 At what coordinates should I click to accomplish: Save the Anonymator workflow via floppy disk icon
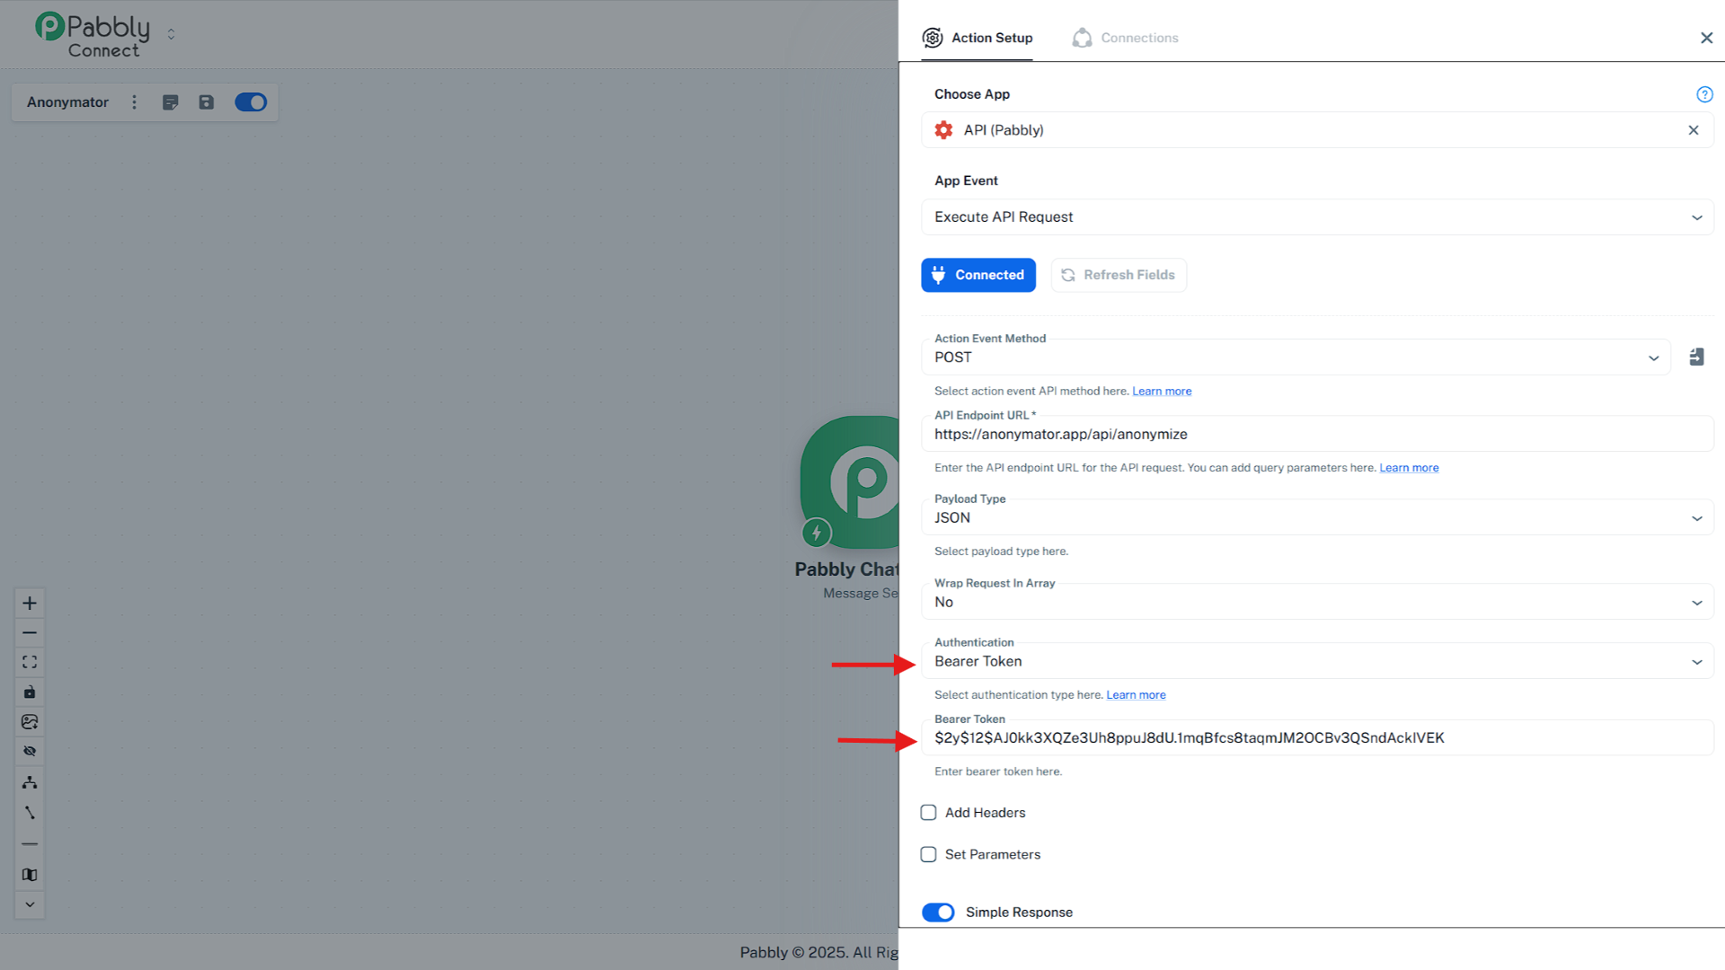click(206, 101)
